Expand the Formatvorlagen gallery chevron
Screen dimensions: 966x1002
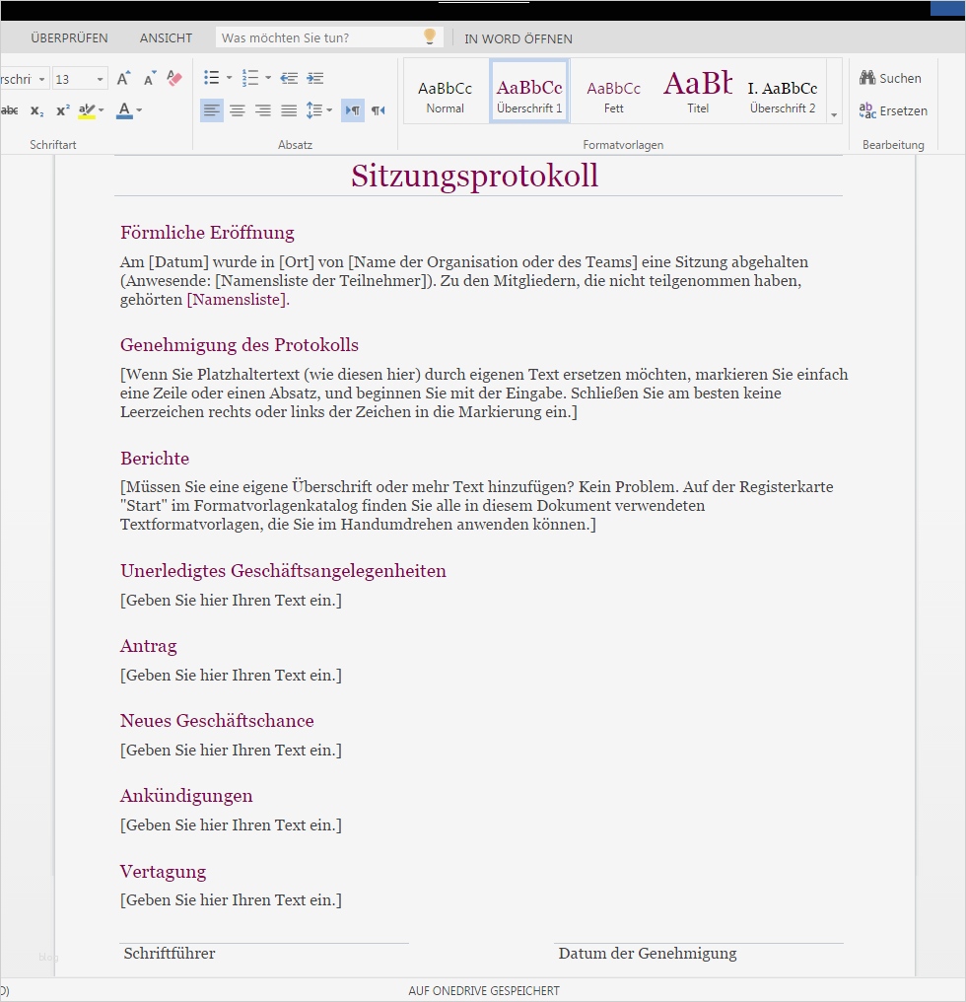coord(833,114)
